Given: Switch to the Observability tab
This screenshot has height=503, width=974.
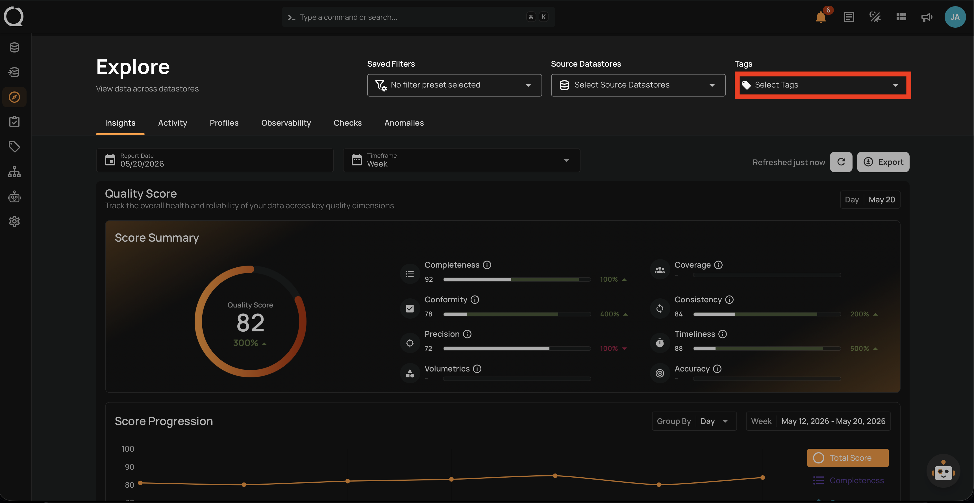Looking at the screenshot, I should coord(286,123).
